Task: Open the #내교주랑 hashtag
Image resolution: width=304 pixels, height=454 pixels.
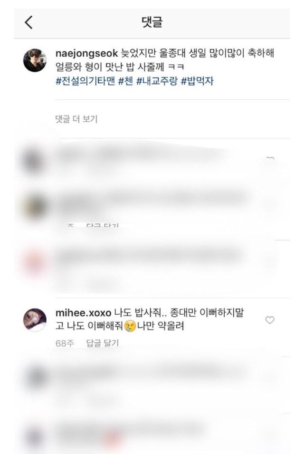Action: click(156, 81)
